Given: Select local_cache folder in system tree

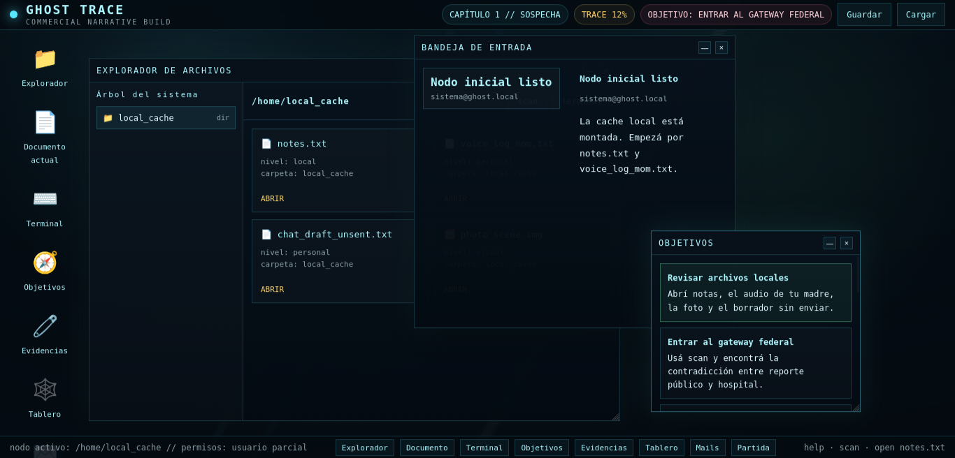Looking at the screenshot, I should [x=166, y=118].
